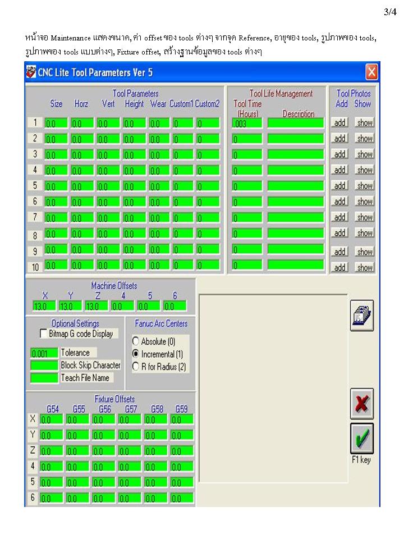Click Custom2 field for tool 7
Viewport: 404px width, 539px height.
pos(208,218)
